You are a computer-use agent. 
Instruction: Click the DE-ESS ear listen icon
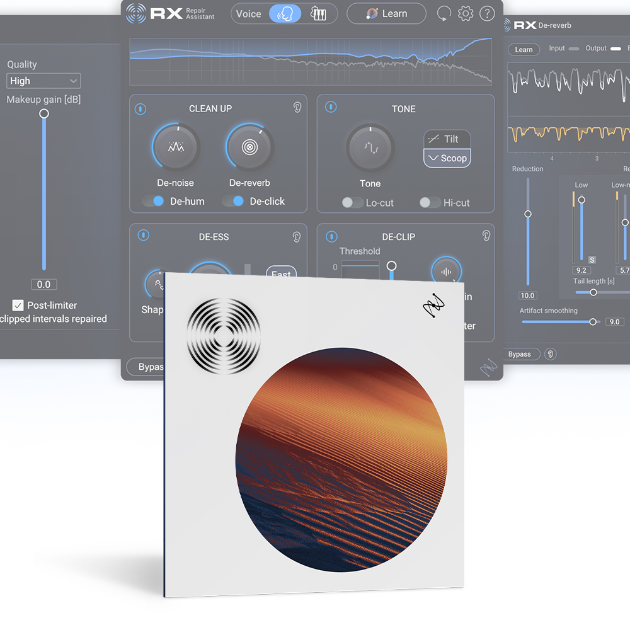tap(297, 237)
